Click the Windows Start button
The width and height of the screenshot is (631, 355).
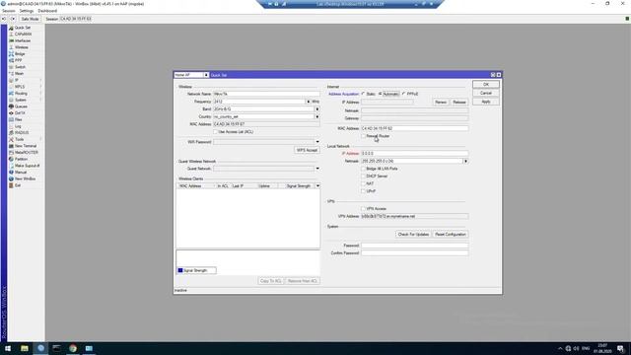click(8, 348)
